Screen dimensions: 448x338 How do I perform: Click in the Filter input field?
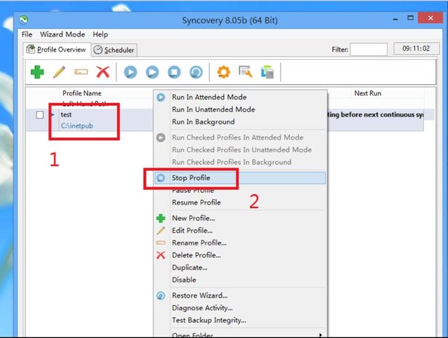point(369,49)
